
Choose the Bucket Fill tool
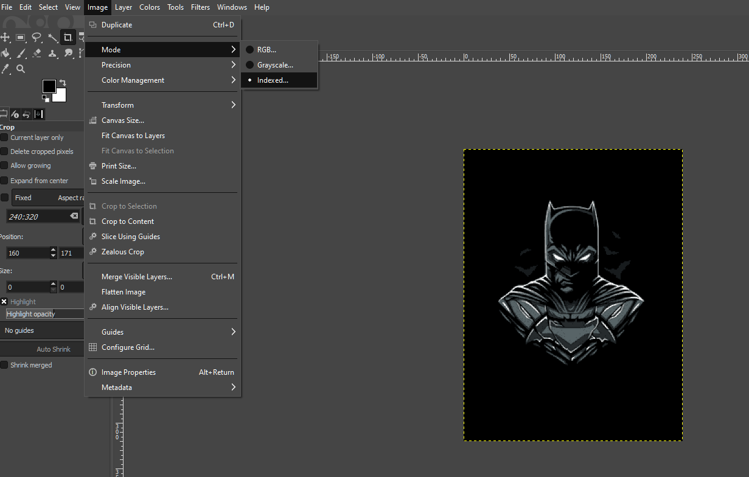pos(5,54)
